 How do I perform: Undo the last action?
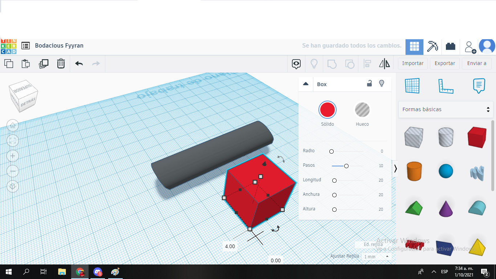(79, 64)
